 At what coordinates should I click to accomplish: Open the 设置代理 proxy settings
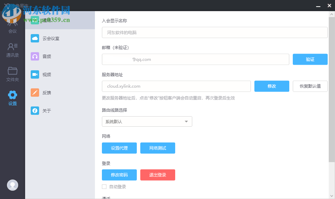pos(119,148)
